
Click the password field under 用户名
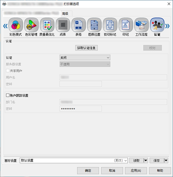81,84
